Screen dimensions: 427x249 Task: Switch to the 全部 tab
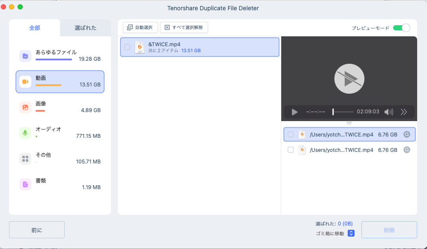coord(35,28)
